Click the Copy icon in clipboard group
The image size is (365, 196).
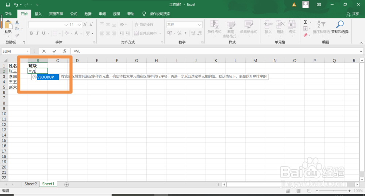(17, 29)
